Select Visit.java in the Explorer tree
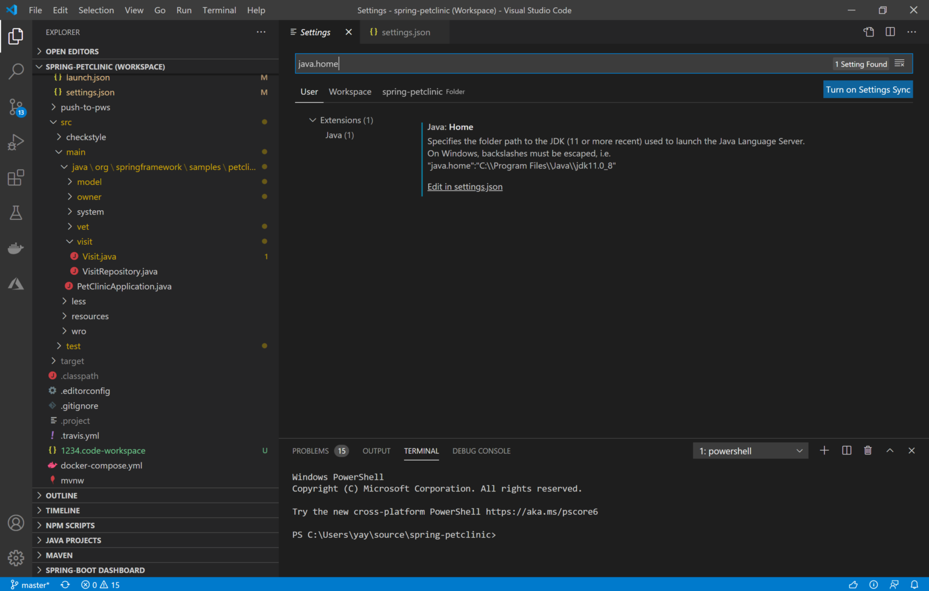The image size is (929, 591). [x=99, y=256]
